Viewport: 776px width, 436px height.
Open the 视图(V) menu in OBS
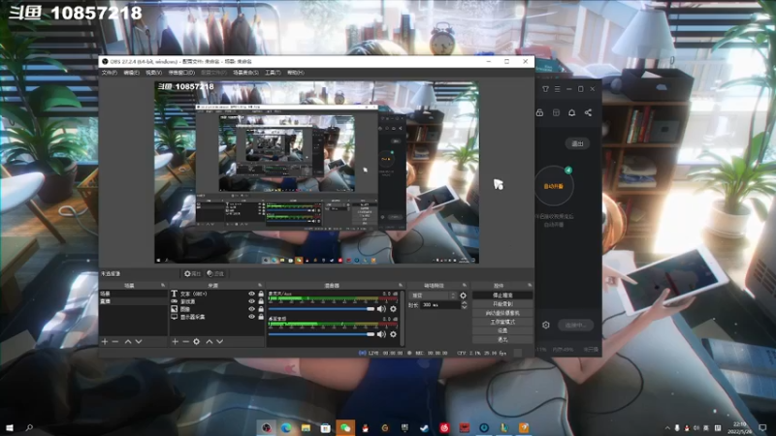pos(153,73)
